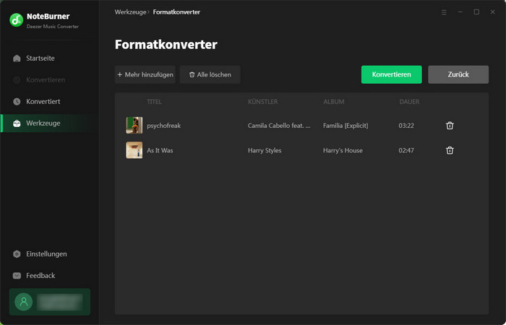Click artist Camila Cabello feat.
Viewport: 506px width, 325px height.
(279, 126)
